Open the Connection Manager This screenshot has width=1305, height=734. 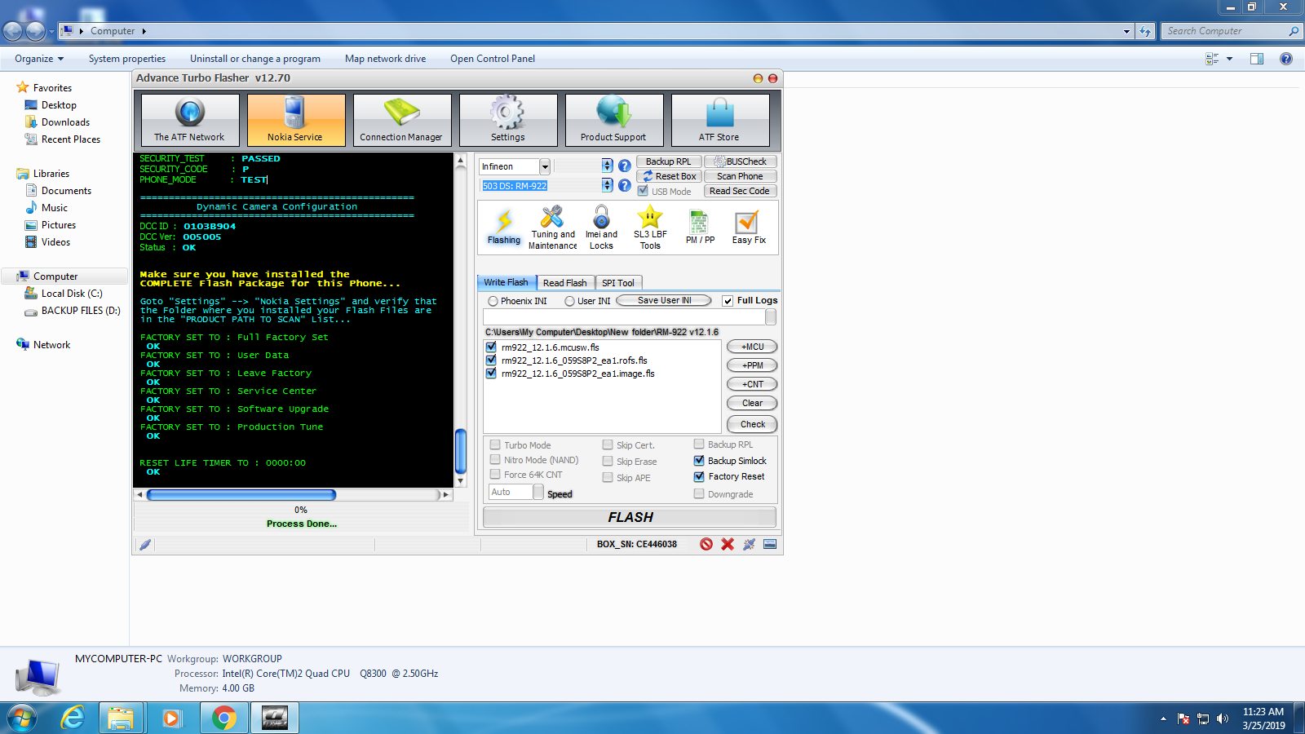pyautogui.click(x=402, y=120)
